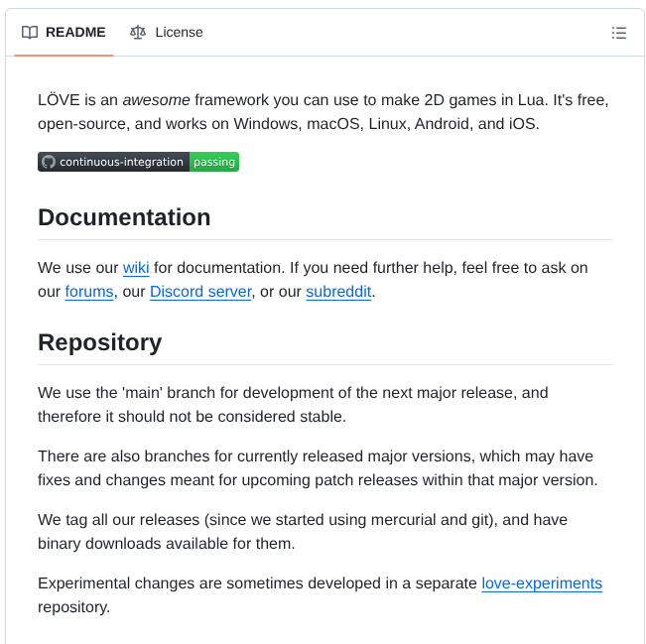Click the paragraph about the 'main' branch
Viewport: 646px width, 644px height.
(x=293, y=404)
